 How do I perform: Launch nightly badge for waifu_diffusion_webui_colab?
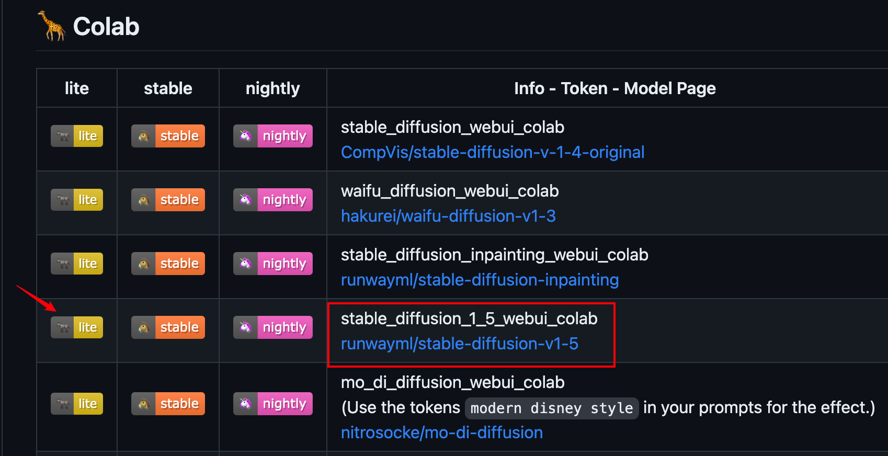[272, 200]
